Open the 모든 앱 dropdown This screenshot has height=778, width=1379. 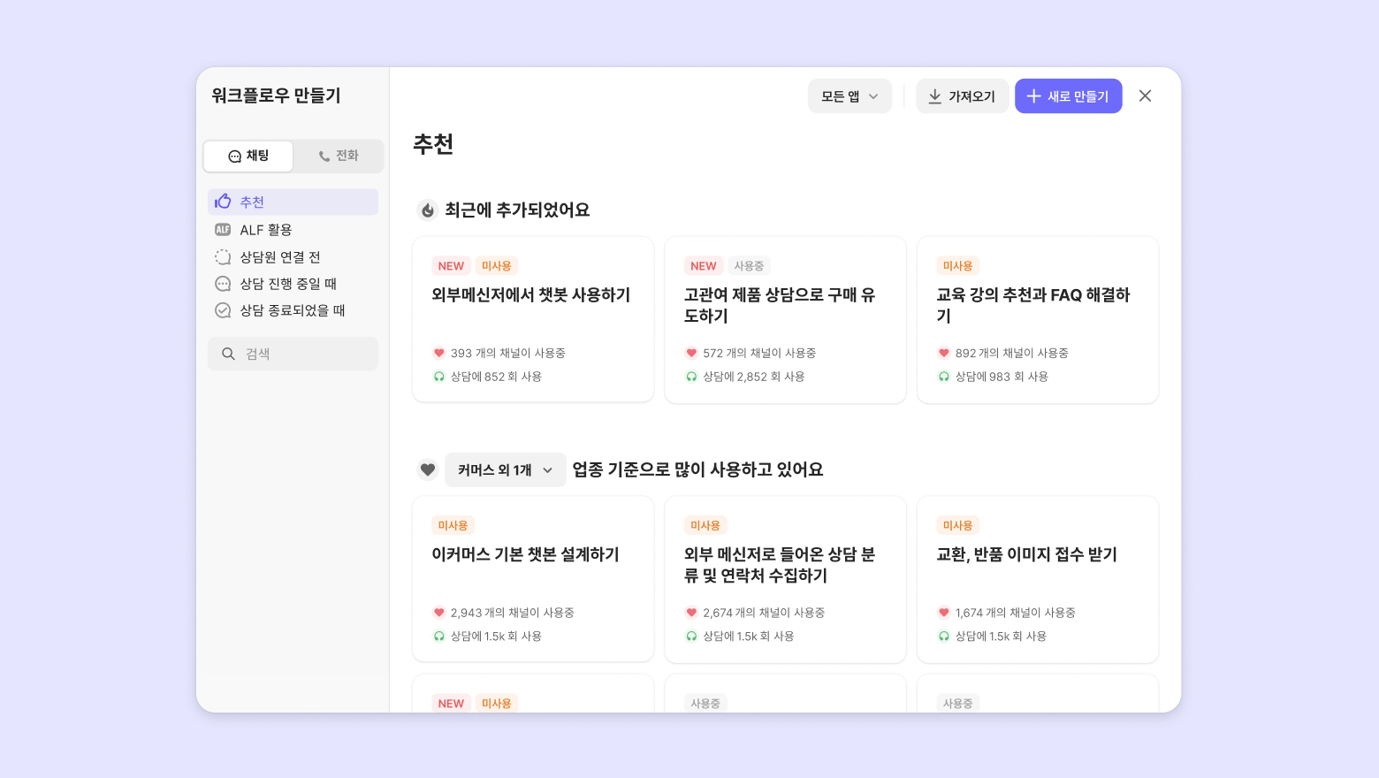coord(849,96)
